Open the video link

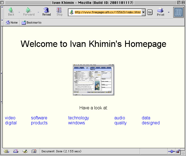[10, 118]
